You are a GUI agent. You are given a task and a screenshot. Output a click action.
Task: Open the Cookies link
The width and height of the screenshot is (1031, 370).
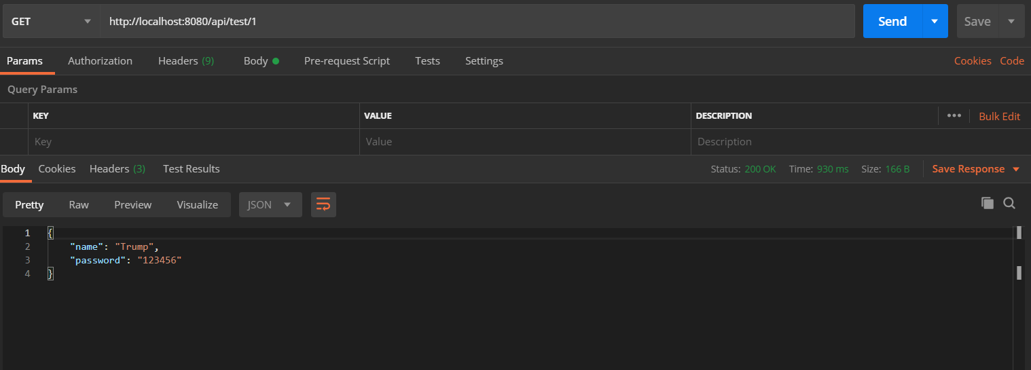point(973,60)
